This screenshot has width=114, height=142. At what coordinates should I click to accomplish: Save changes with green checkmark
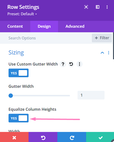[x=100, y=137]
